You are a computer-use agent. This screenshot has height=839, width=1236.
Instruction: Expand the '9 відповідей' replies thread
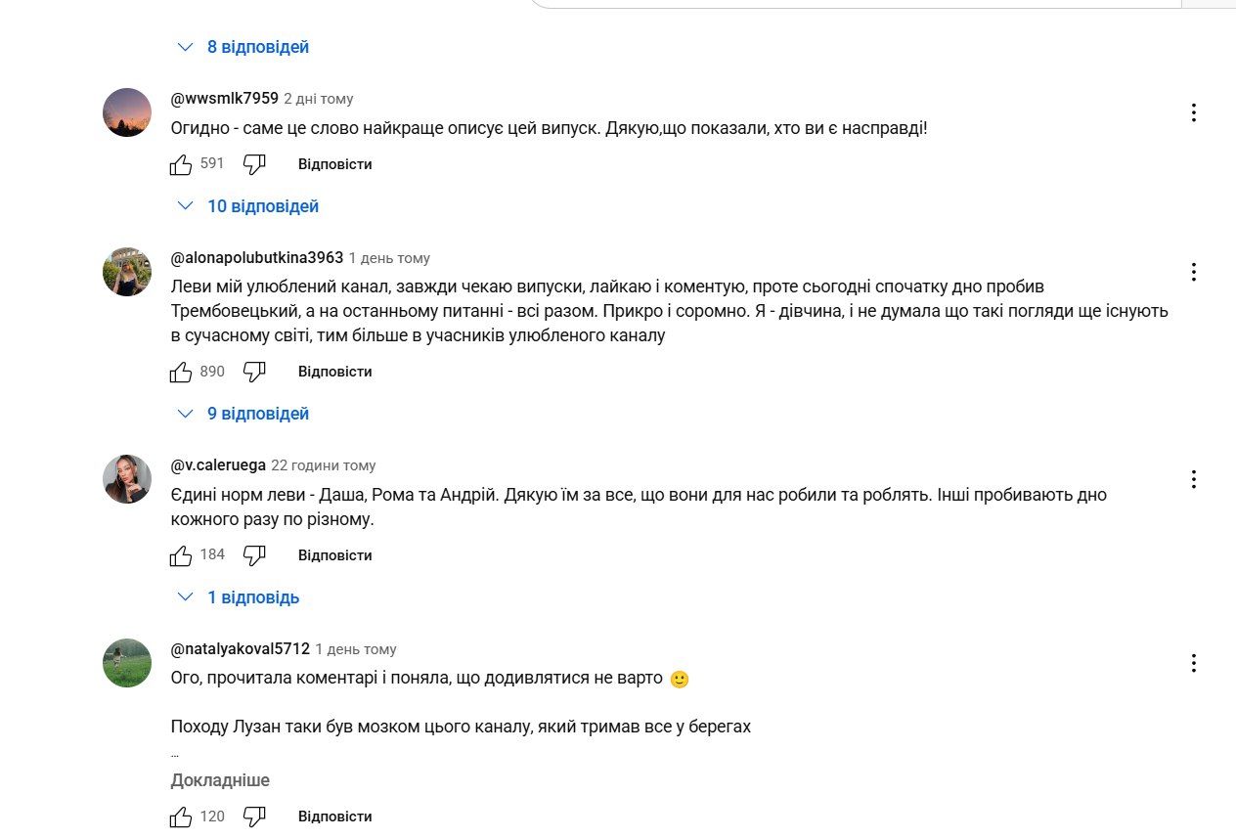pos(244,414)
